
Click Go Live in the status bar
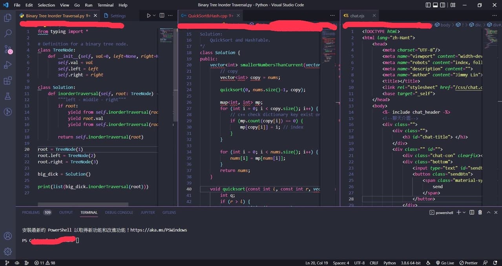pos(445,262)
